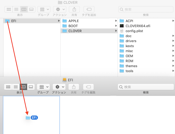Screen dimensions: 175x134
Task: Click kexts folder icon
Action: (x=122, y=46)
